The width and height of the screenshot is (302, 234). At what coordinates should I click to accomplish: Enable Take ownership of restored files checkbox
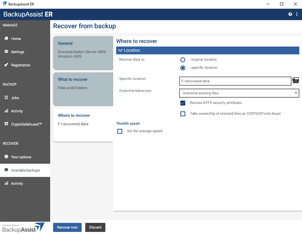point(183,114)
